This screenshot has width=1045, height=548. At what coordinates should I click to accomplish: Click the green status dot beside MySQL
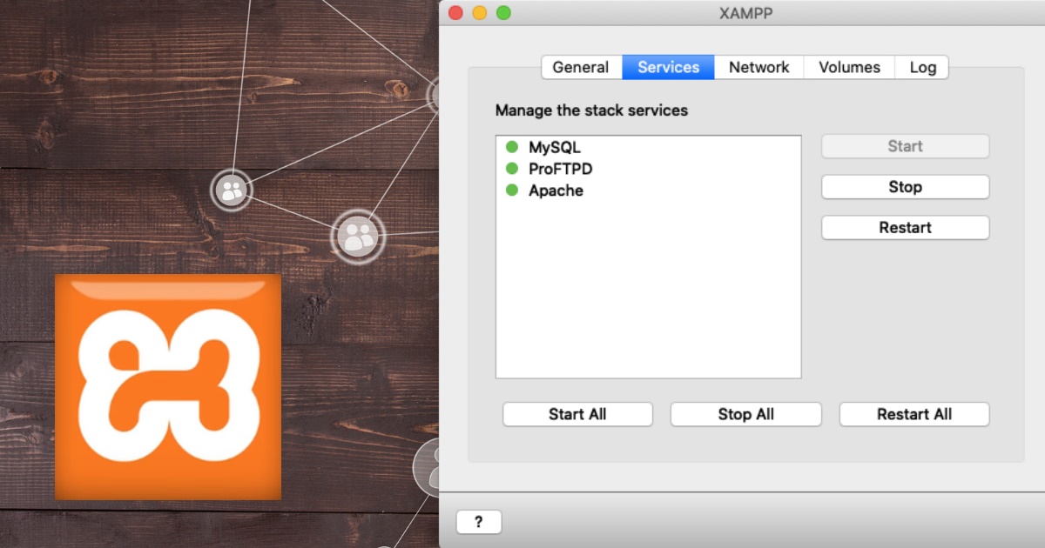512,147
